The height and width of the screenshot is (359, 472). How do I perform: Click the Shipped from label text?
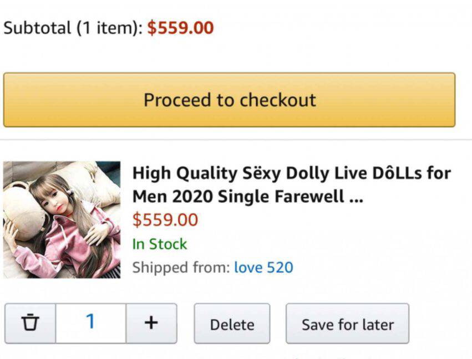pos(180,268)
